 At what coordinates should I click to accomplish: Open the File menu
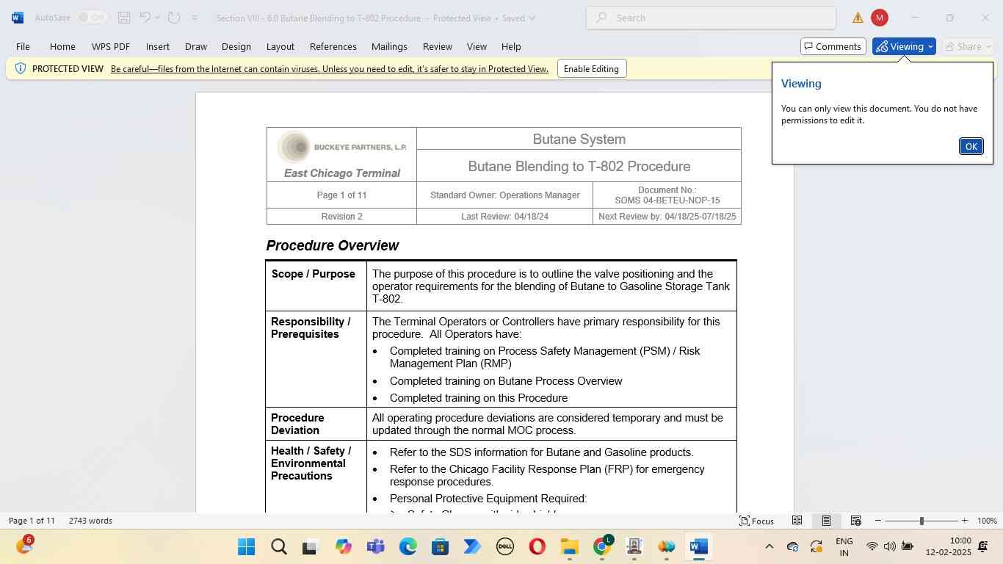tap(23, 46)
